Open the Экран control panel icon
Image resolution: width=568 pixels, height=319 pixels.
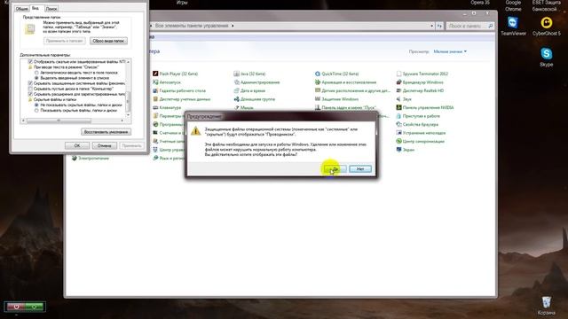click(406, 150)
